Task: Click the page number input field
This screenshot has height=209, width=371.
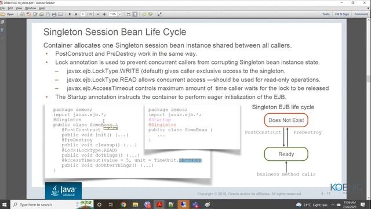Action: pos(83,15)
